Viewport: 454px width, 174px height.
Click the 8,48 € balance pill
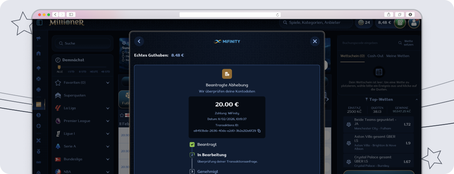tap(384, 22)
